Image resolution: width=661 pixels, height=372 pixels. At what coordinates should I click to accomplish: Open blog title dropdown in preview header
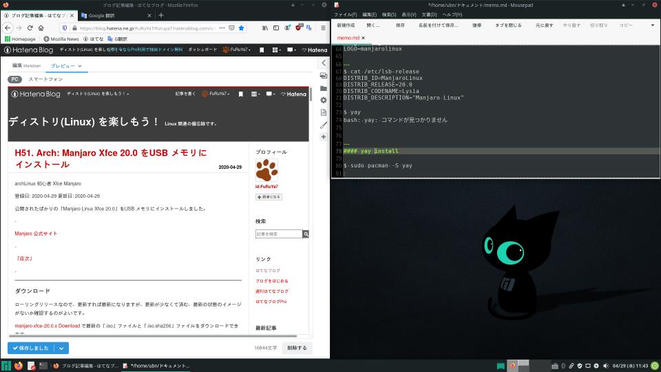(98, 94)
